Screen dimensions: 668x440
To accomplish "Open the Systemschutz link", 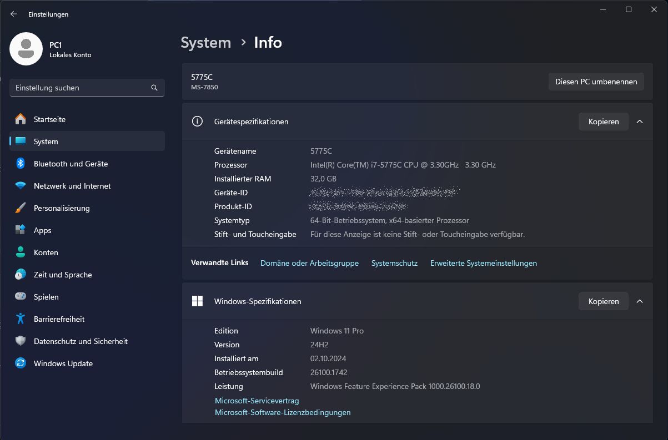I will (x=394, y=263).
